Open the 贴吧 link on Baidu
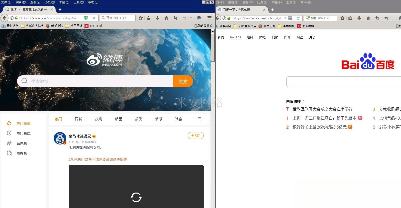This screenshot has width=401, height=208. [262, 37]
